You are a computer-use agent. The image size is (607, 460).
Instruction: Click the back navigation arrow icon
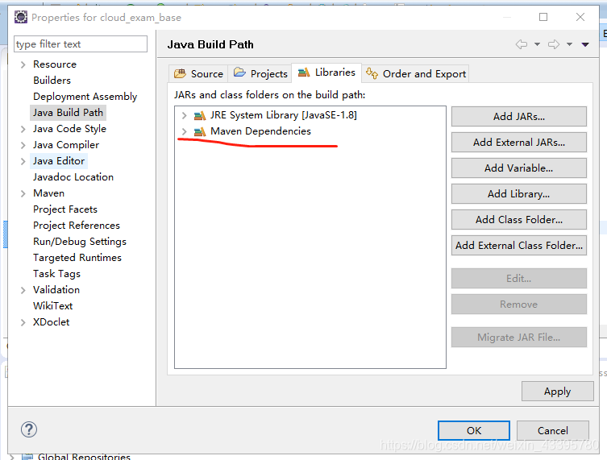click(x=522, y=44)
